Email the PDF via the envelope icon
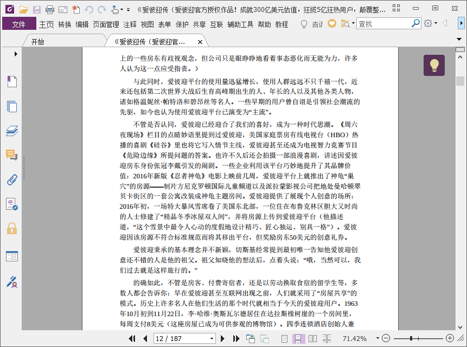The image size is (467, 347). (63, 10)
